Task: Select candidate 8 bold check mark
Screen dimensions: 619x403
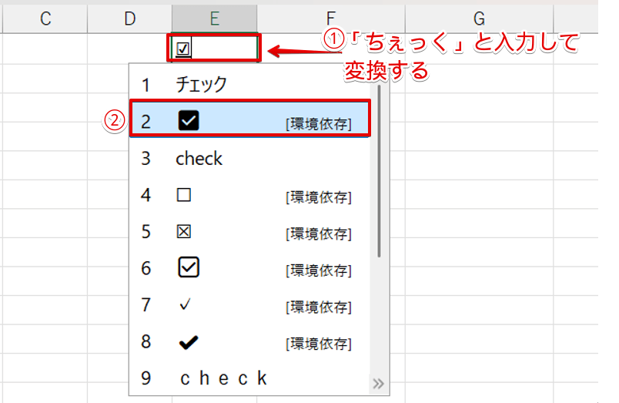Action: [250, 341]
